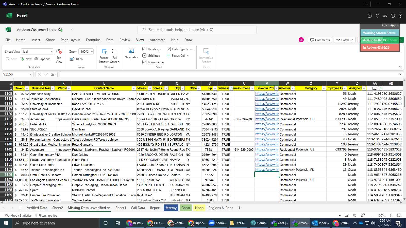
Task: Open the LinkedIn link in row 1108
Action: 267,93
